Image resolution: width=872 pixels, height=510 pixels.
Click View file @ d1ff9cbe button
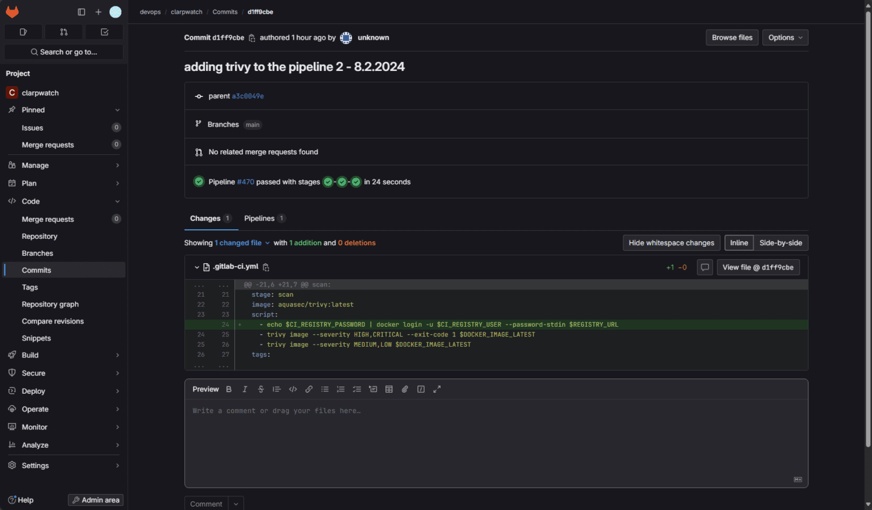(758, 267)
